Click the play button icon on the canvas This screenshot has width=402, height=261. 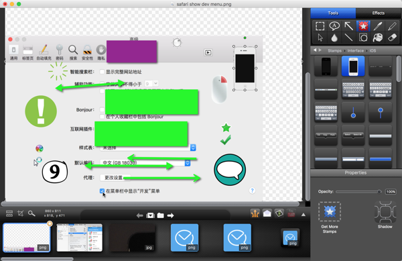point(208,52)
